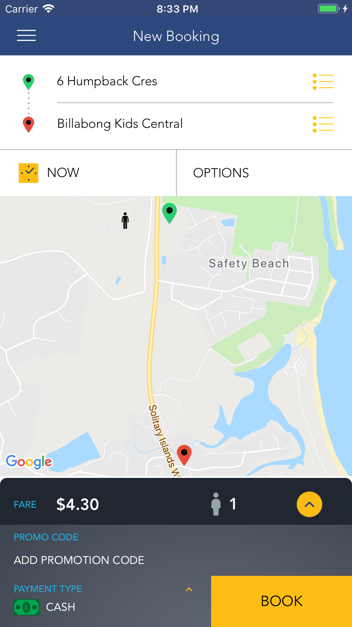The width and height of the screenshot is (352, 627).
Task: Tap the green pickup pin icon
Action: tap(29, 82)
